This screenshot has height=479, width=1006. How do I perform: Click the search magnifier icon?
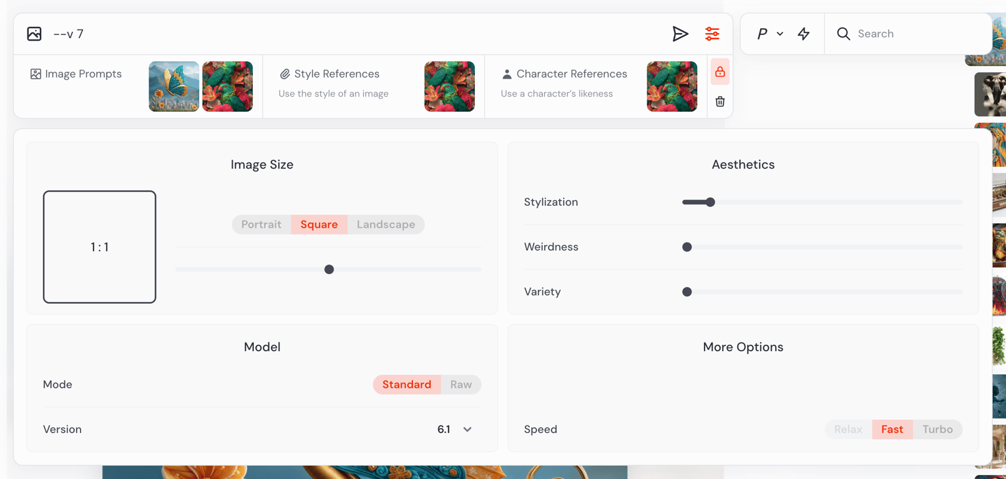[x=844, y=34]
